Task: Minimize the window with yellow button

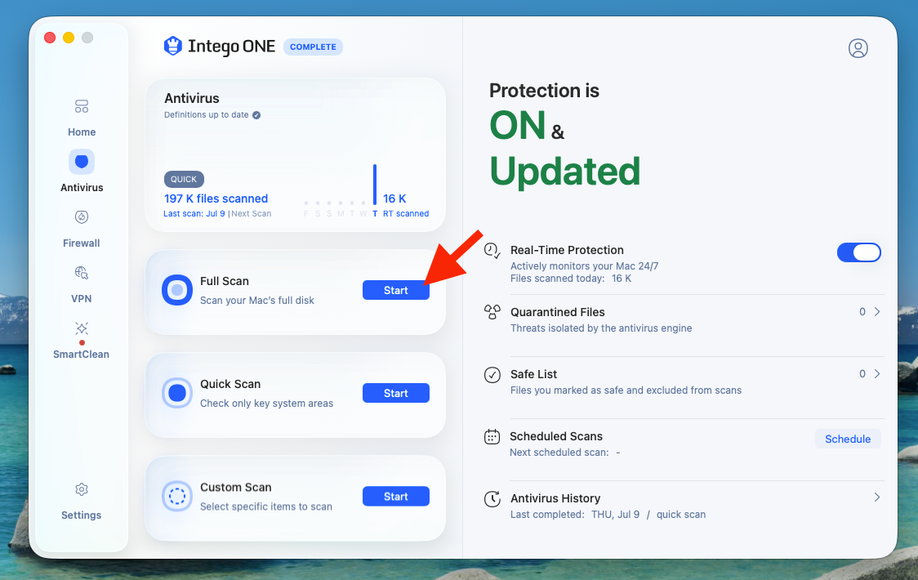Action: 69,38
